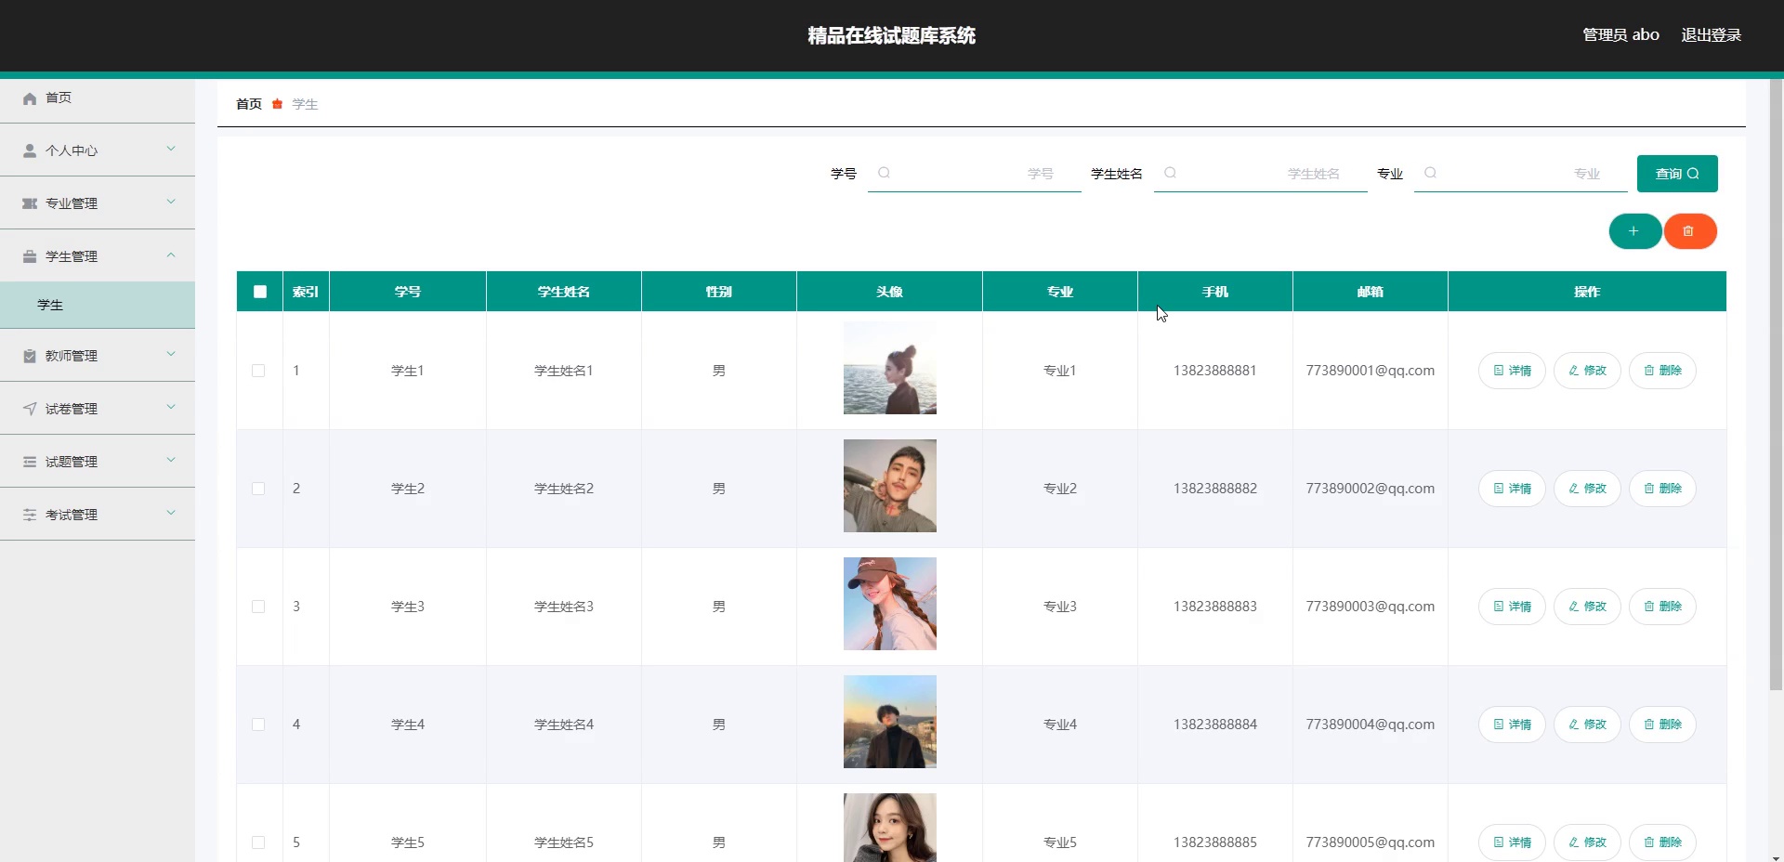1784x862 pixels.
Task: Click the home icon in sidebar
Action: pos(30,98)
